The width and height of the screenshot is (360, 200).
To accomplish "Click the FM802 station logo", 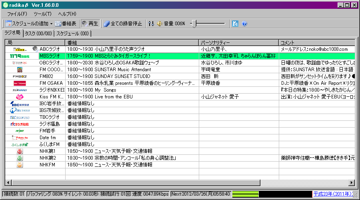I will pos(20,76).
